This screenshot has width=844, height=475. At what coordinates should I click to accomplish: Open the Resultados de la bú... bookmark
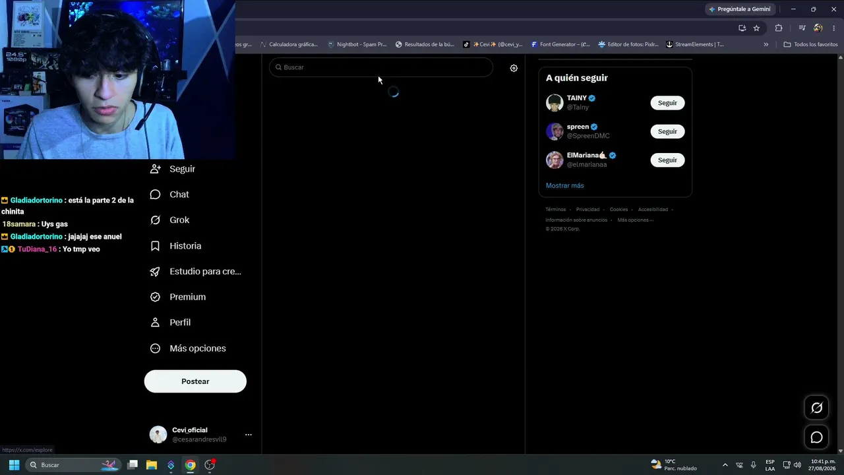[425, 44]
